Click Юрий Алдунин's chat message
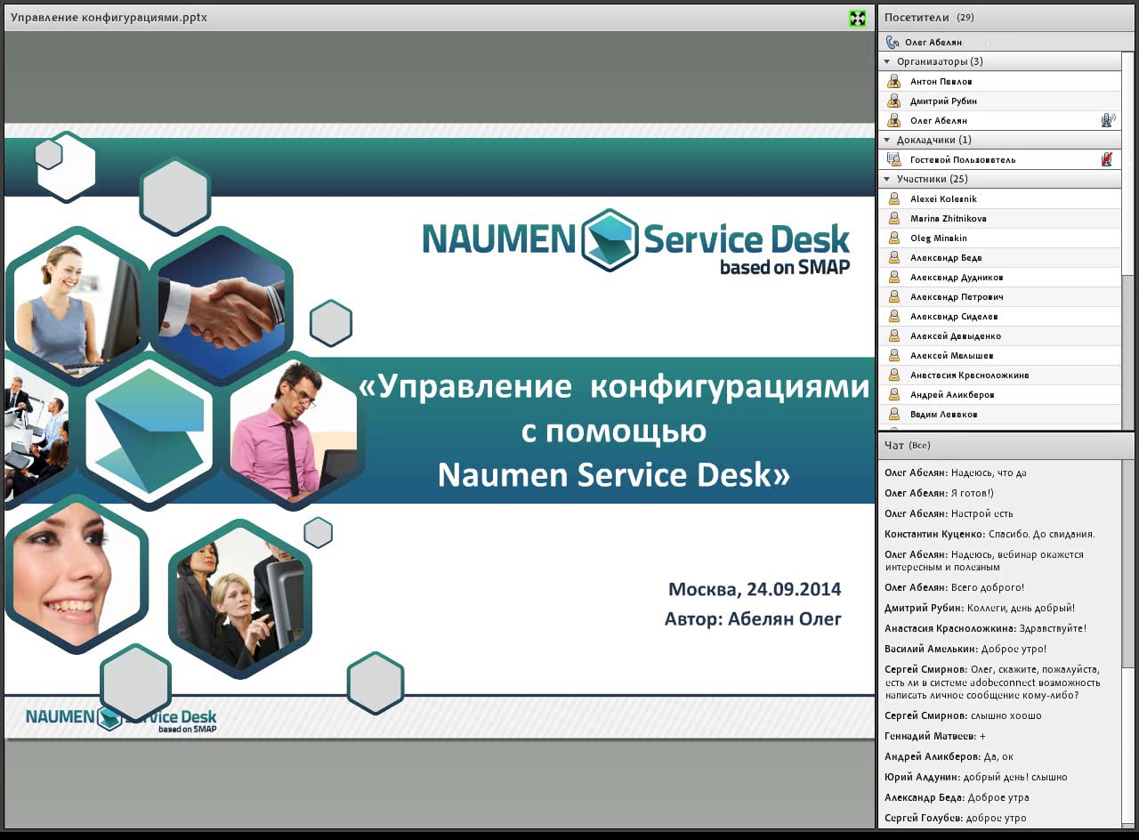The image size is (1139, 840). 975,777
